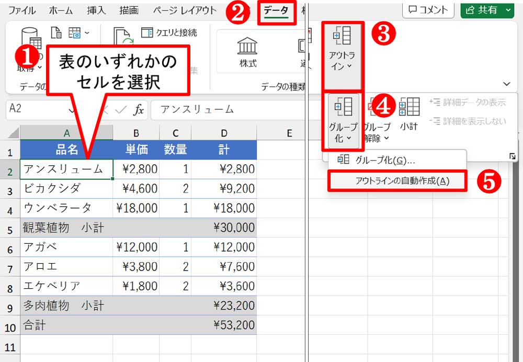Click the クエリと接続 (Queries and Connections) icon
This screenshot has height=362, width=523.
click(169, 33)
